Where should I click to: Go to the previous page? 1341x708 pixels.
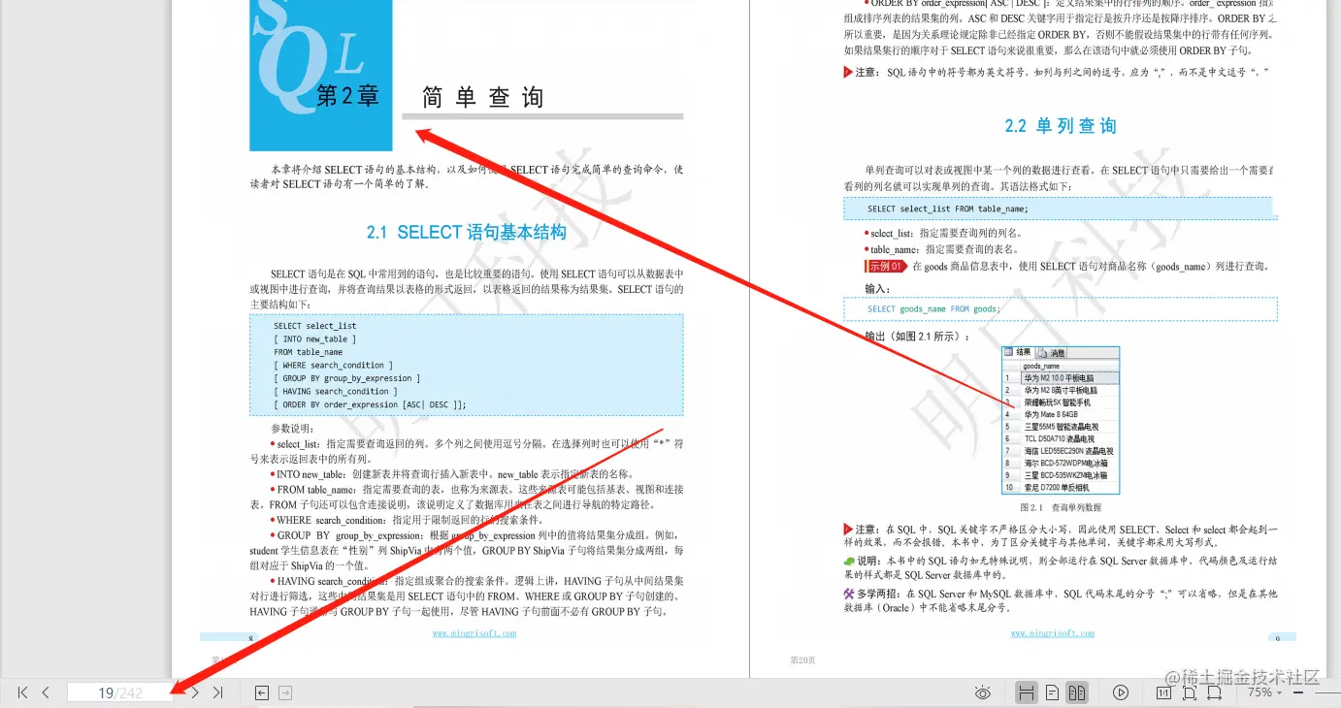(x=46, y=692)
